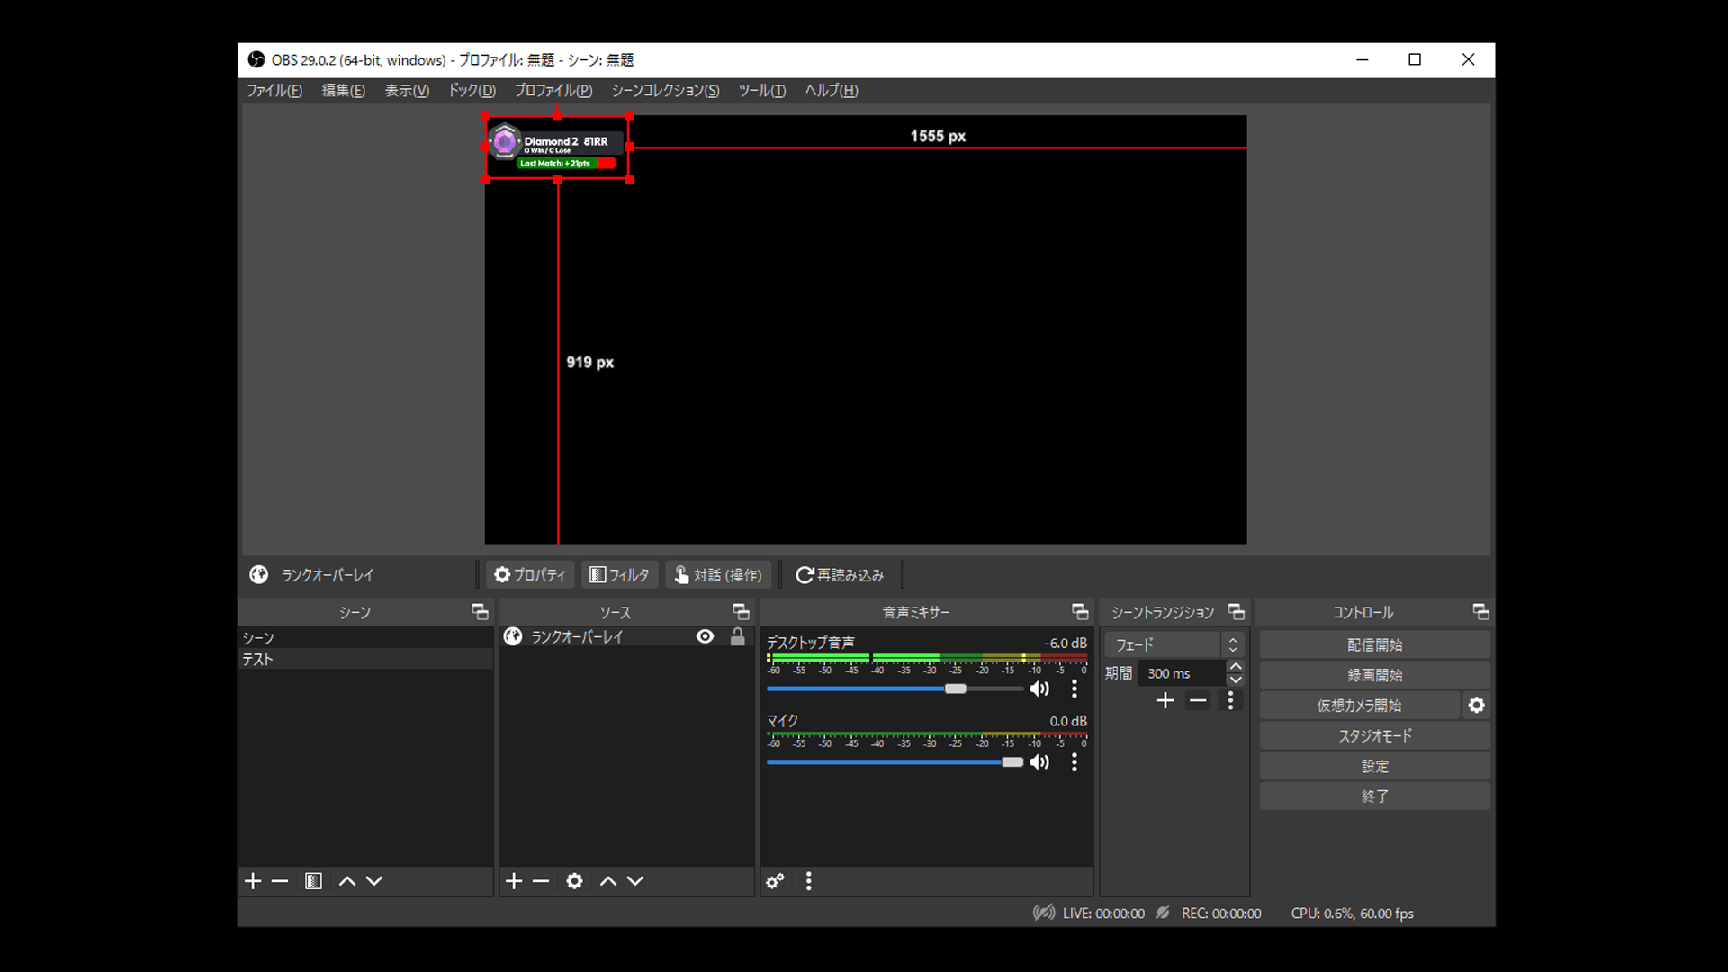Open virtual camera settings gear icon
This screenshot has width=1728, height=972.
1476,706
